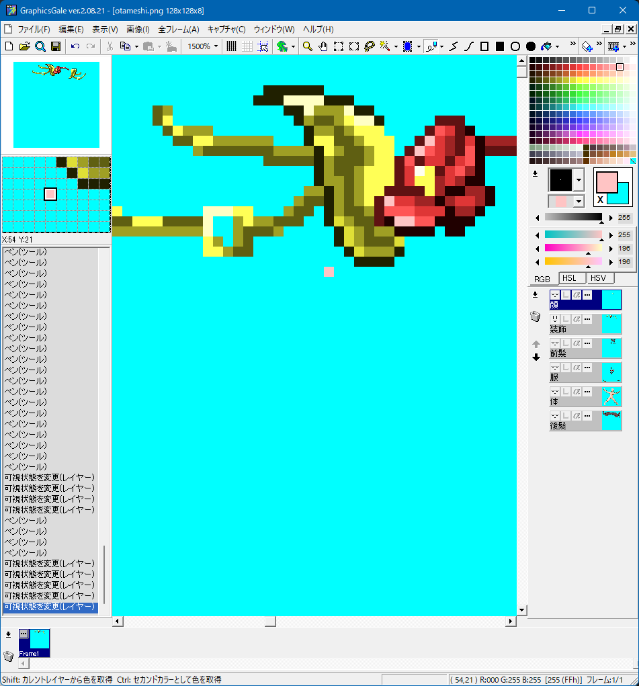
Task: Toggle the L lock on 前髪 layer
Action: [566, 343]
